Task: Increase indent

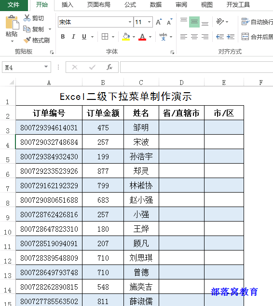Action: [x=231, y=37]
